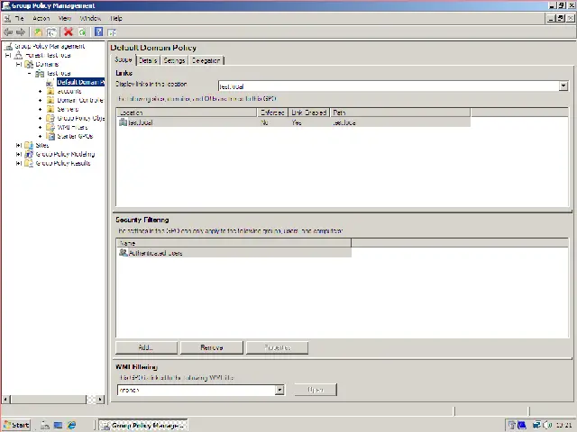
Task: Expand the Group Policy Modeling node
Action: pos(19,154)
